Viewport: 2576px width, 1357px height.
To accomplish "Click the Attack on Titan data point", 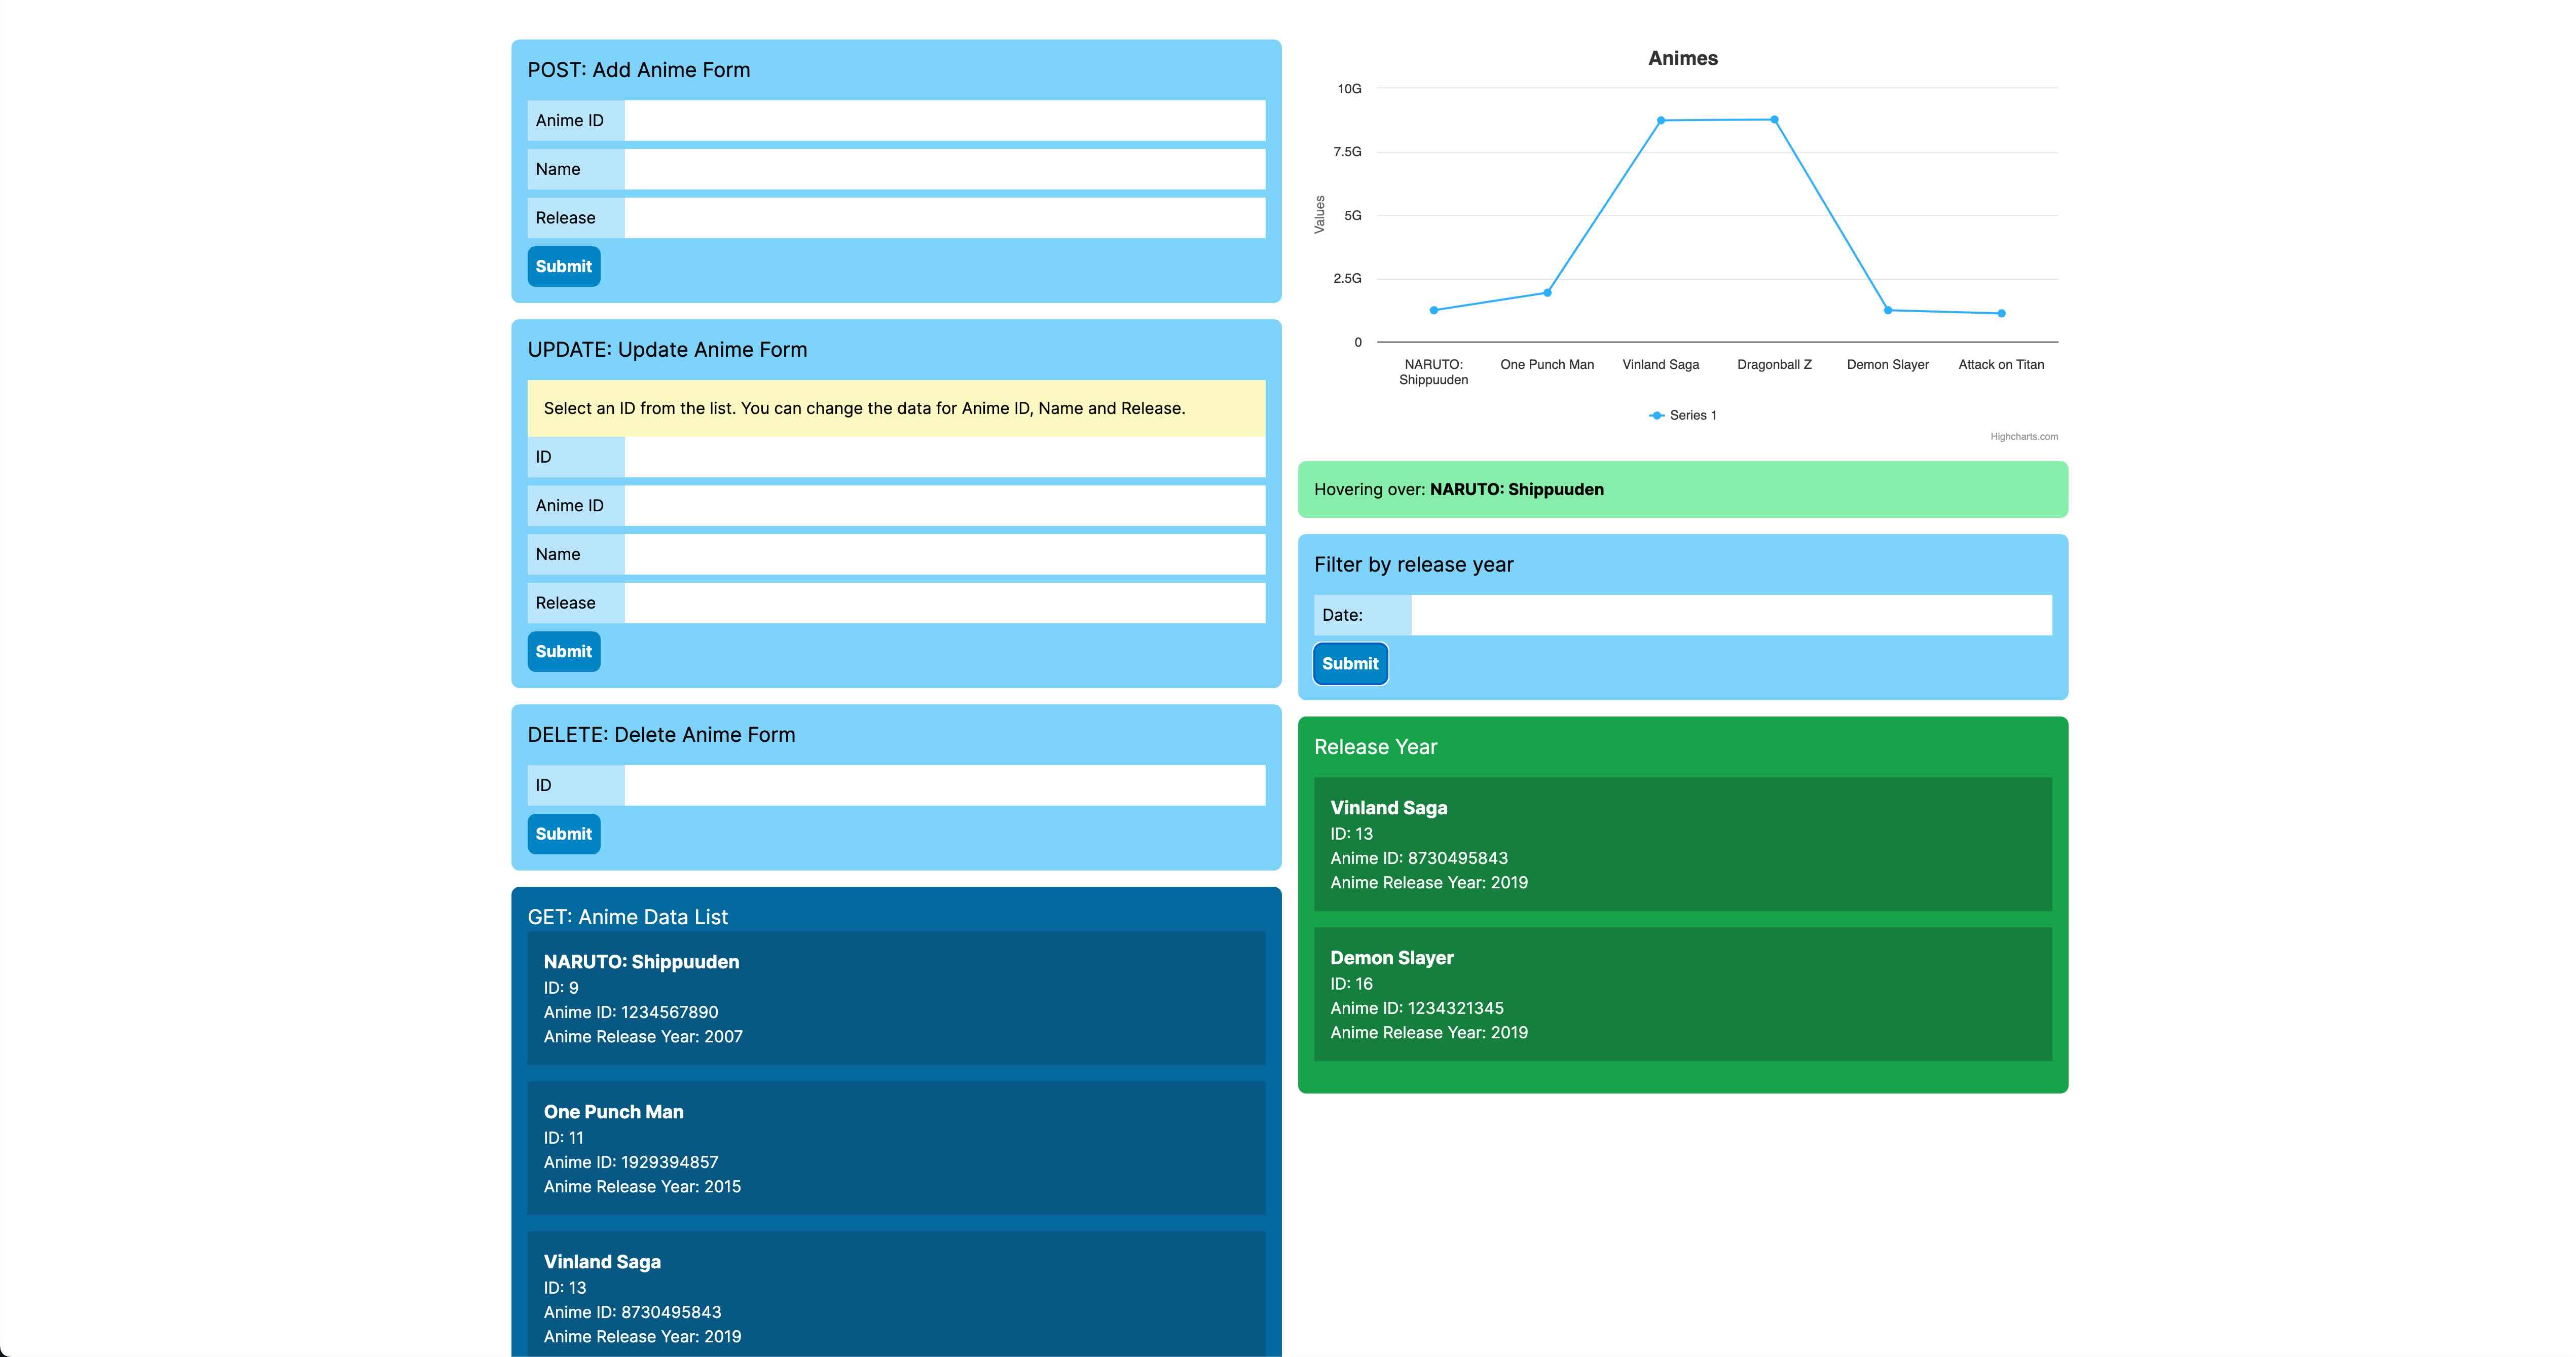I will pyautogui.click(x=2001, y=314).
